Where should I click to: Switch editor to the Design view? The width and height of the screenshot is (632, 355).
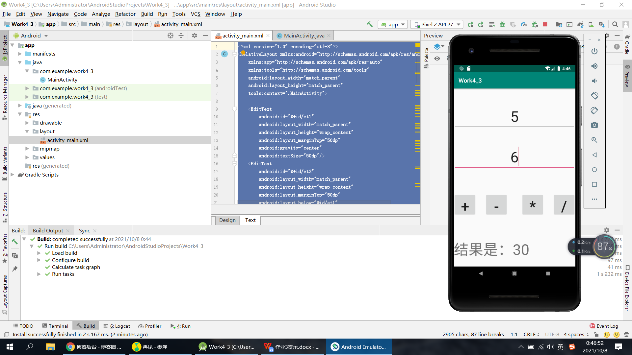coord(227,220)
